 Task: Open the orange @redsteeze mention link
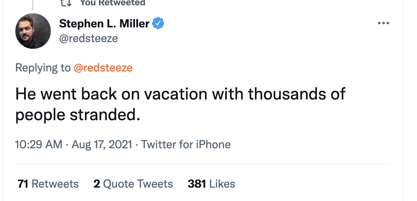[x=103, y=68]
